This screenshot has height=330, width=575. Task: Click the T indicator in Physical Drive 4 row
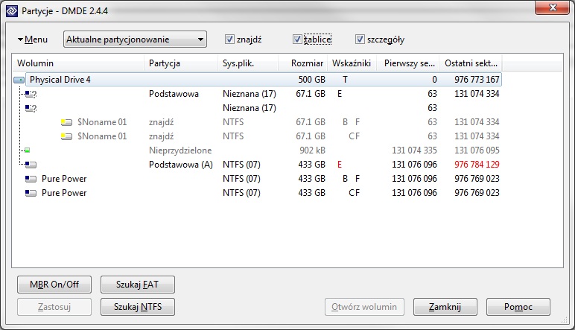345,80
